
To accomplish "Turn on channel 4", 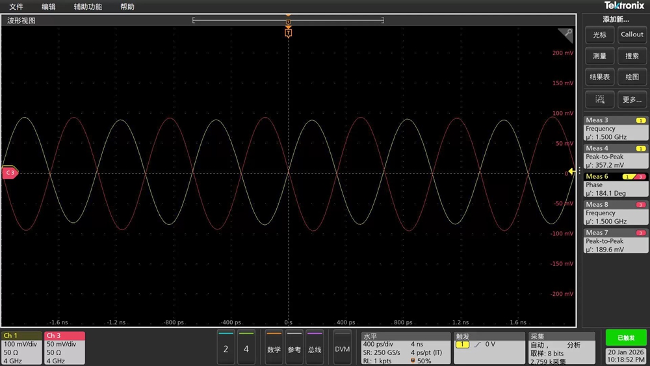I will pos(246,349).
